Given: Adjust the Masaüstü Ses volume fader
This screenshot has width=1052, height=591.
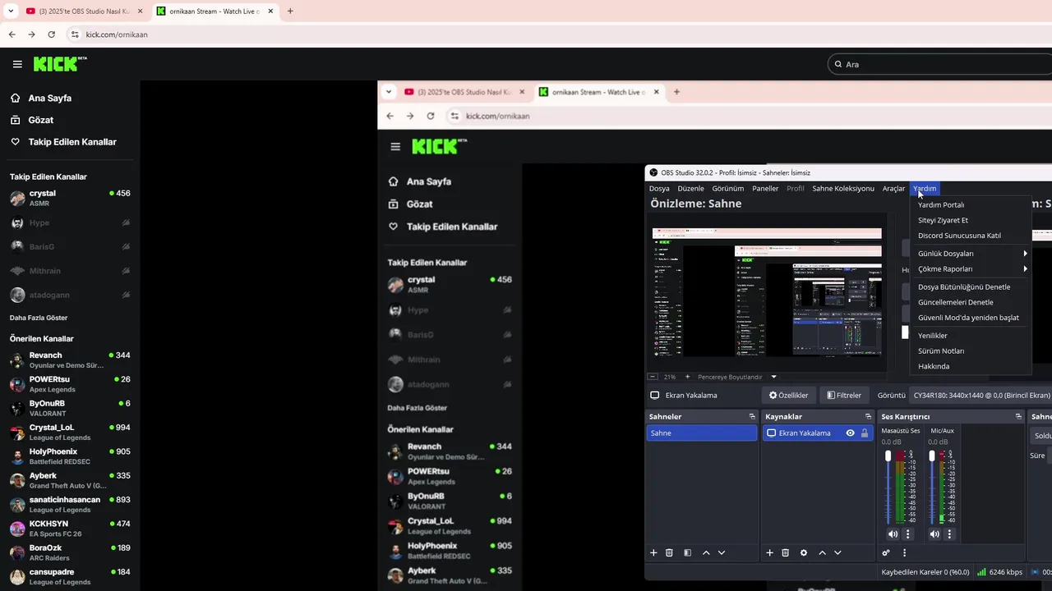Looking at the screenshot, I should click(888, 456).
